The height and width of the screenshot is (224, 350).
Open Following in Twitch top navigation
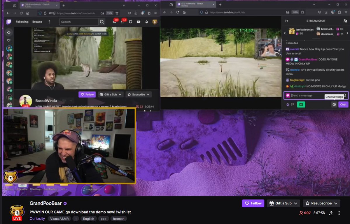pyautogui.click(x=22, y=22)
